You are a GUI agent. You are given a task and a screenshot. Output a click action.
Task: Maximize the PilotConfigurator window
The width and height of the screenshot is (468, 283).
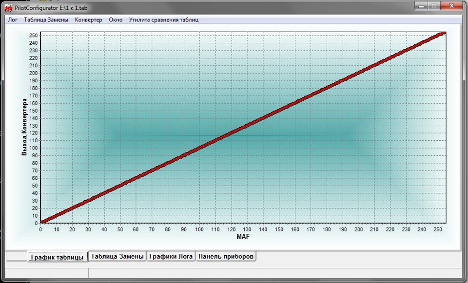[434, 6]
